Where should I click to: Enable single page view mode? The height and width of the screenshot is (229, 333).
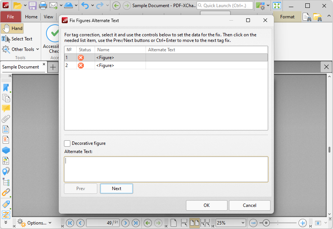point(173,223)
